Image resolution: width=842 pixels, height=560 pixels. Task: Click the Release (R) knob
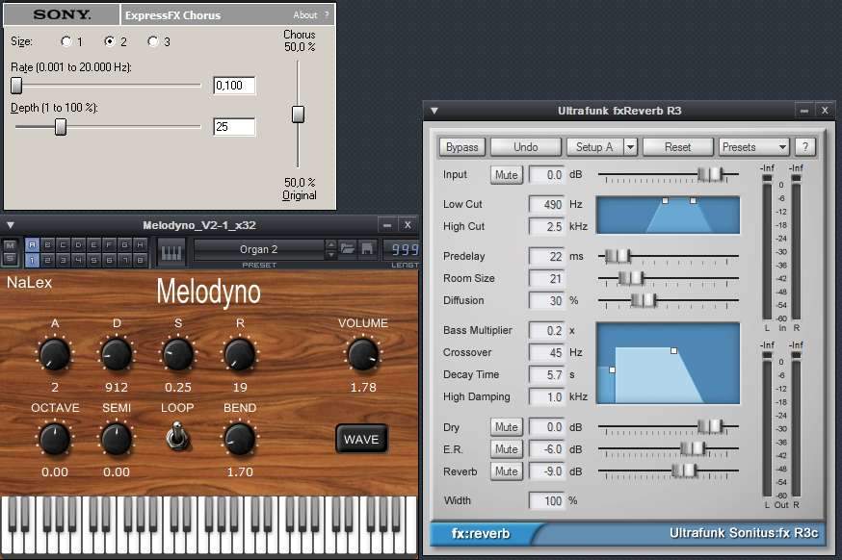point(240,354)
